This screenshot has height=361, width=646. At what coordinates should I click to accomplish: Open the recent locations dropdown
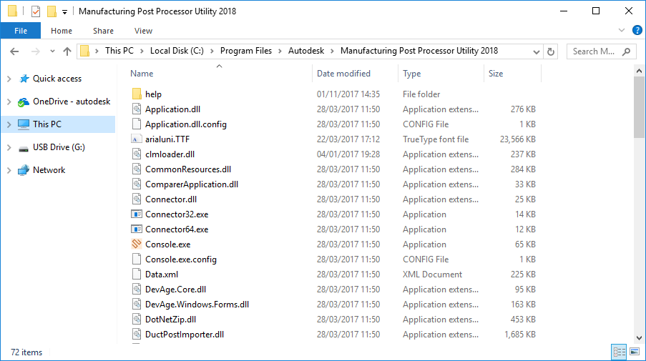52,51
